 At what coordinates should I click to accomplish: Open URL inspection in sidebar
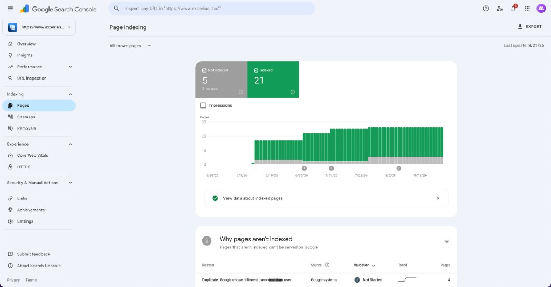[39, 78]
